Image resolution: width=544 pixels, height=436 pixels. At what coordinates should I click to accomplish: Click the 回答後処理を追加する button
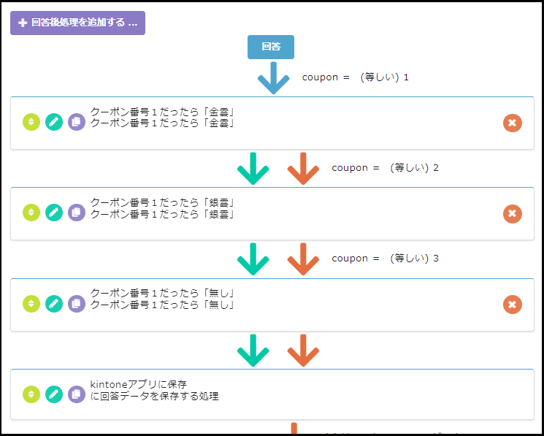tap(77, 23)
